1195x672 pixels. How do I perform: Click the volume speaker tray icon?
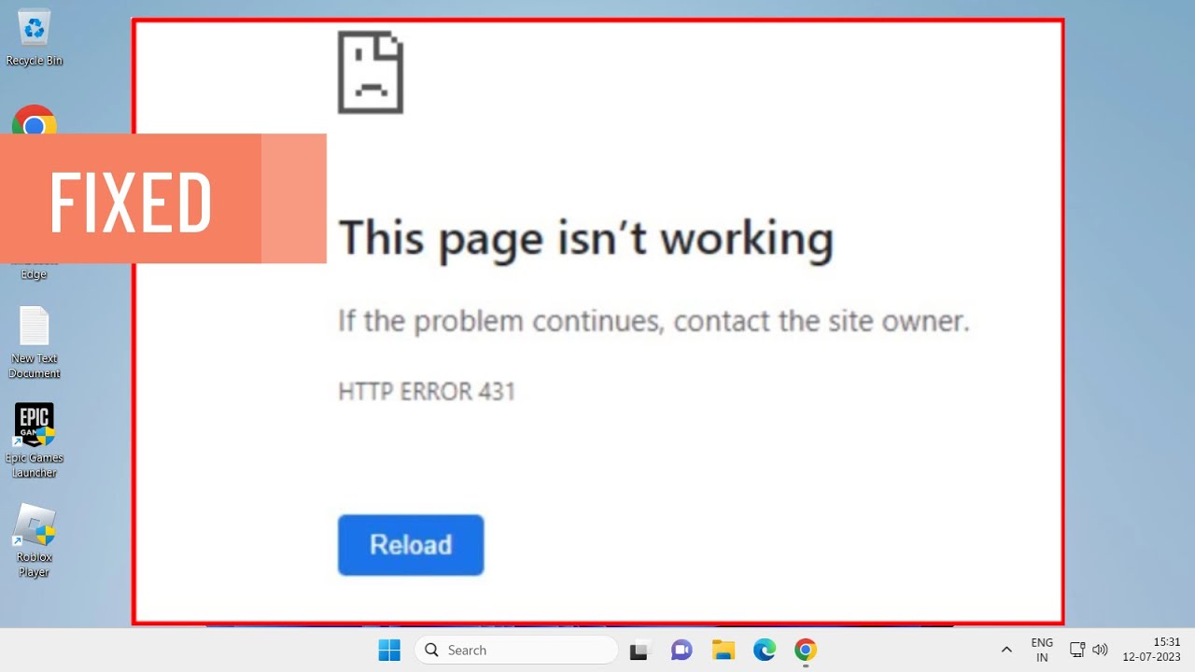[x=1100, y=651]
